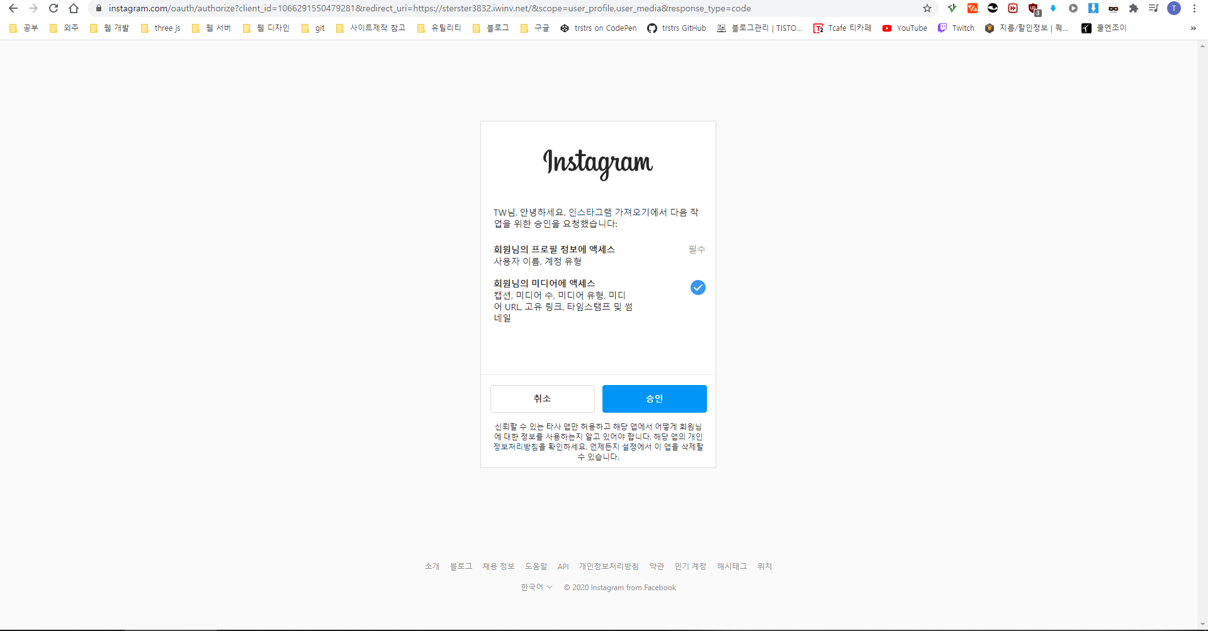The width and height of the screenshot is (1208, 631).
Task: Open the 사이트제작 참고 bookmark folder
Action: click(x=371, y=28)
